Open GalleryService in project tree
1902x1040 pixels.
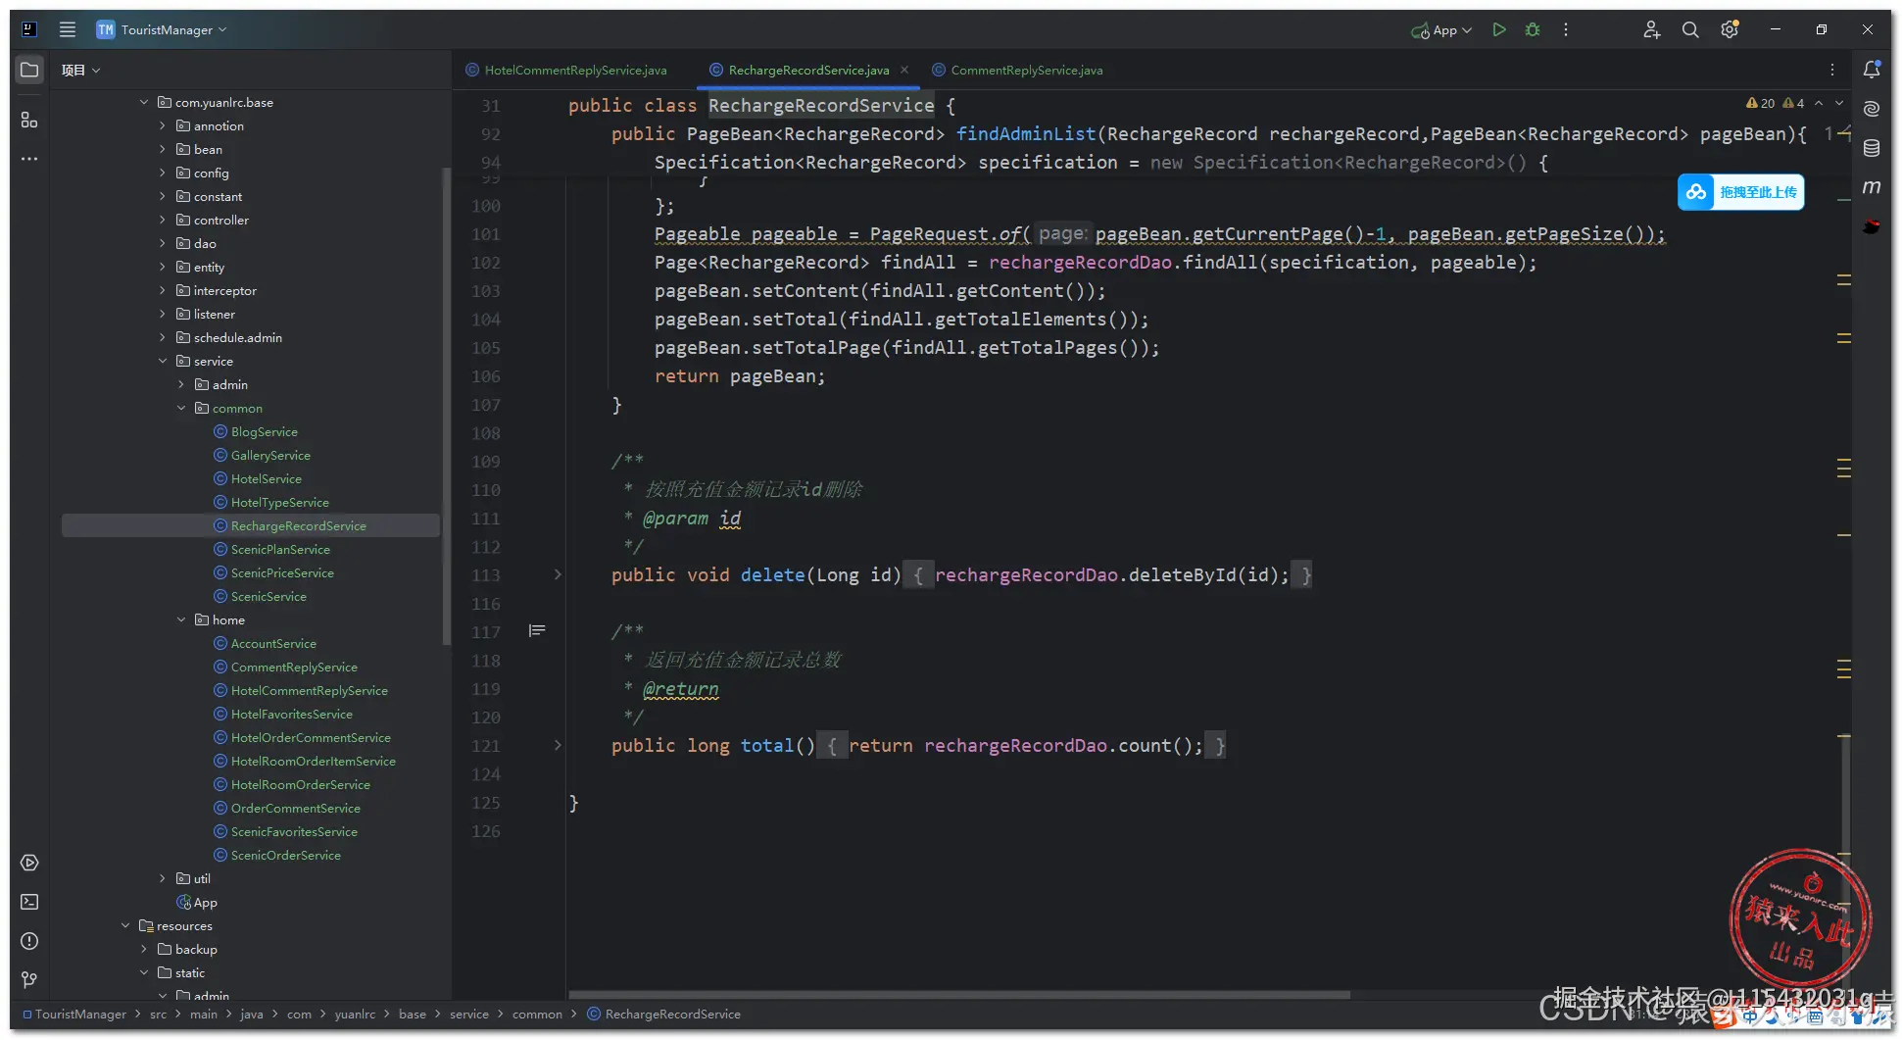pyautogui.click(x=270, y=455)
